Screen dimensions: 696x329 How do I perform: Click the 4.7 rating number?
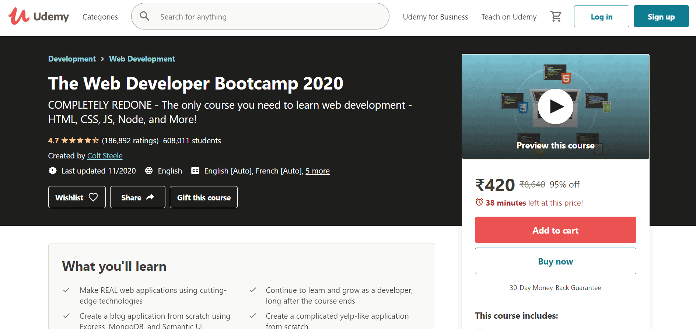coord(53,141)
